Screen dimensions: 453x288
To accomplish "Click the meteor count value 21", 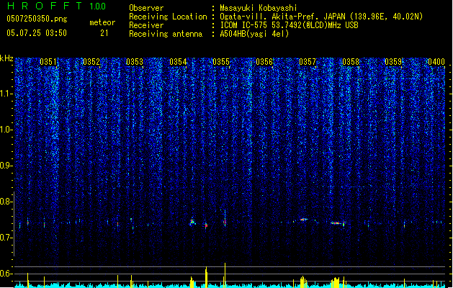I will pos(104,33).
